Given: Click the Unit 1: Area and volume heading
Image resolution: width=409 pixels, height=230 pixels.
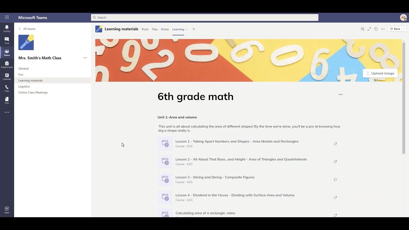Looking at the screenshot, I should point(177,117).
